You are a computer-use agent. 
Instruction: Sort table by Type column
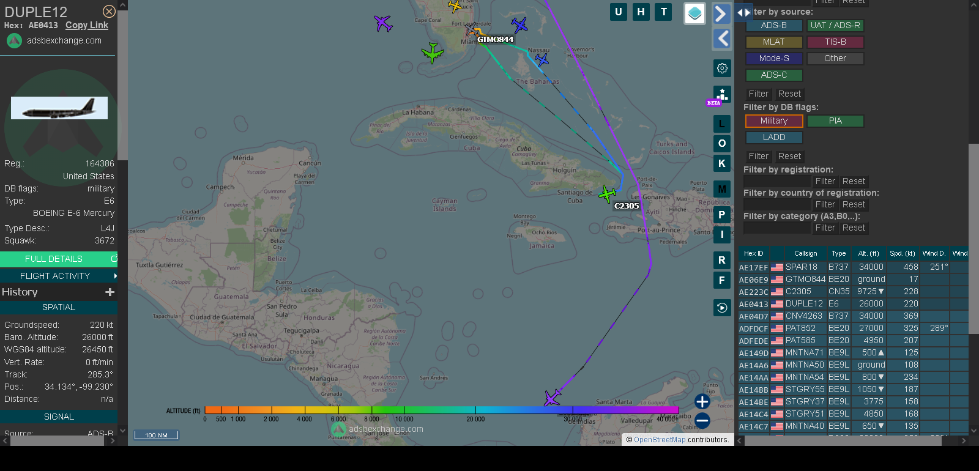pyautogui.click(x=839, y=253)
